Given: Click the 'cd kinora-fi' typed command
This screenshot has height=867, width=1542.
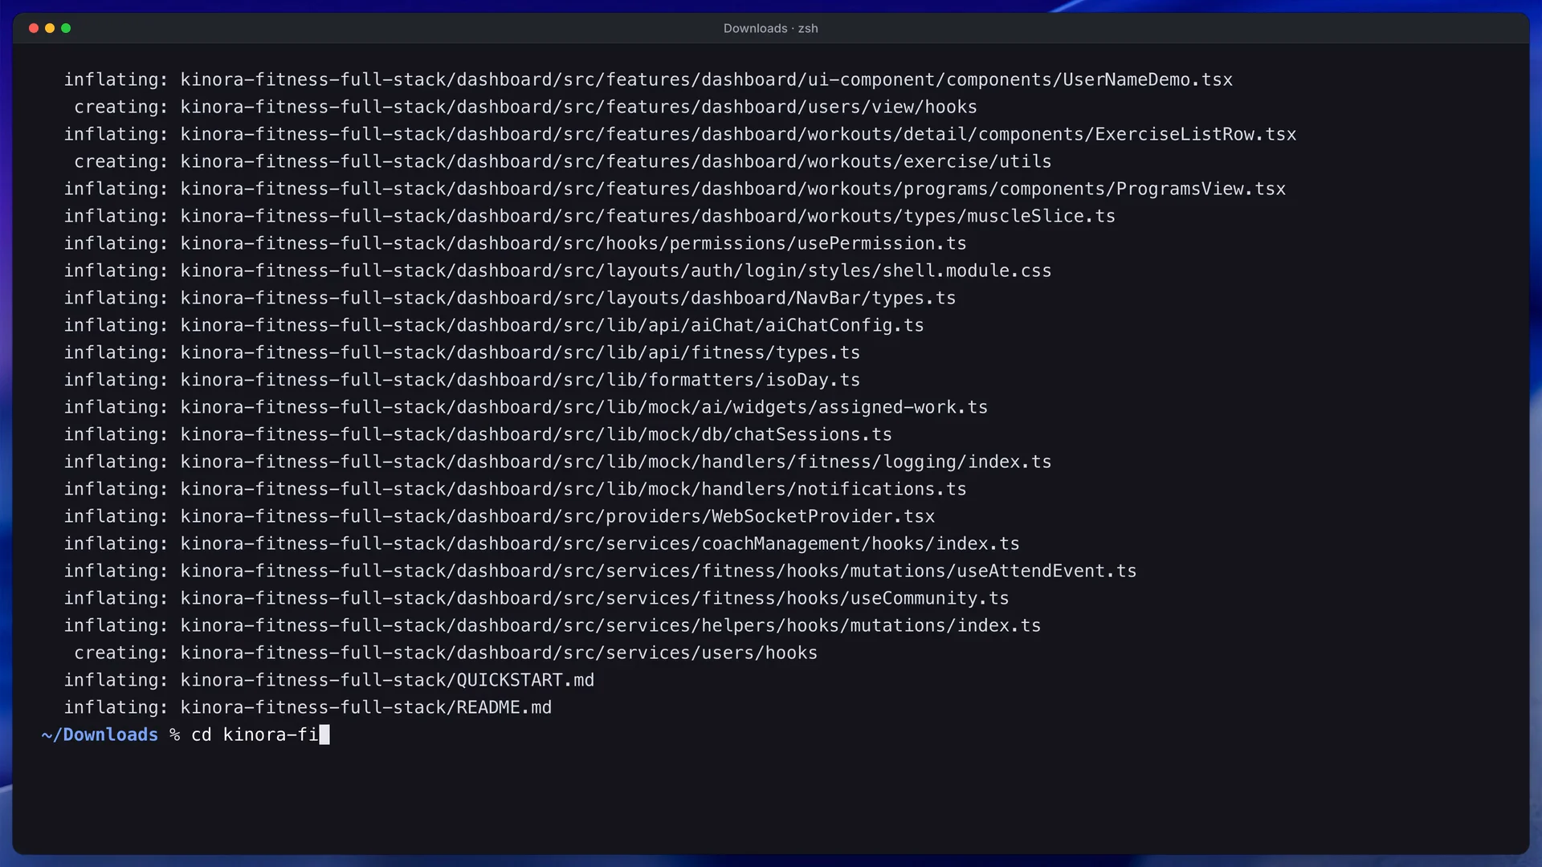Looking at the screenshot, I should pyautogui.click(x=255, y=735).
